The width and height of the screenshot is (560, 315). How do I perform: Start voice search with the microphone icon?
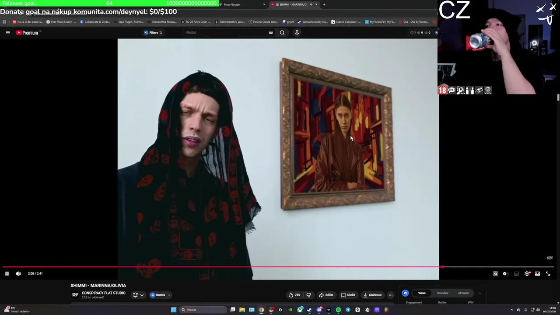coord(297,32)
